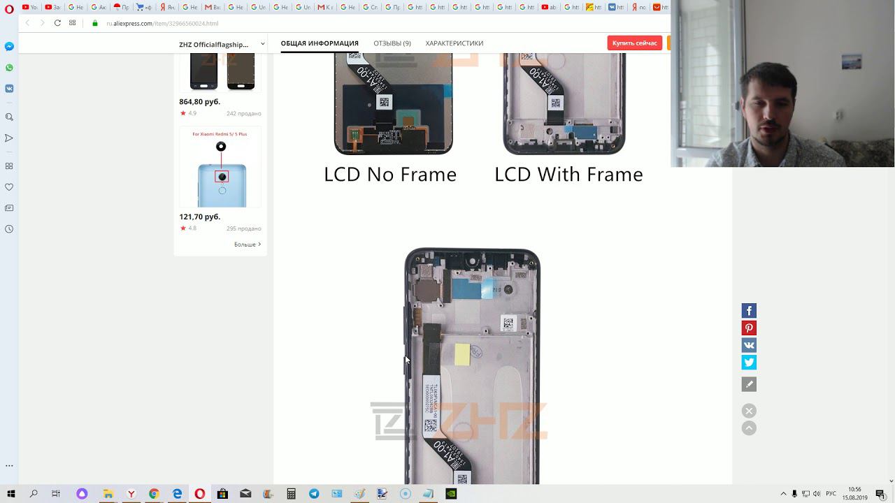The width and height of the screenshot is (895, 503).
Task: Open the Xiaomi Redmi 5 camera lens thumbnail
Action: click(220, 168)
